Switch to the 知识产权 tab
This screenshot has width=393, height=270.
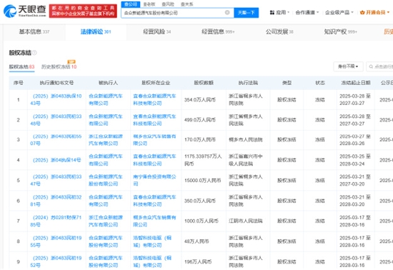point(340,32)
